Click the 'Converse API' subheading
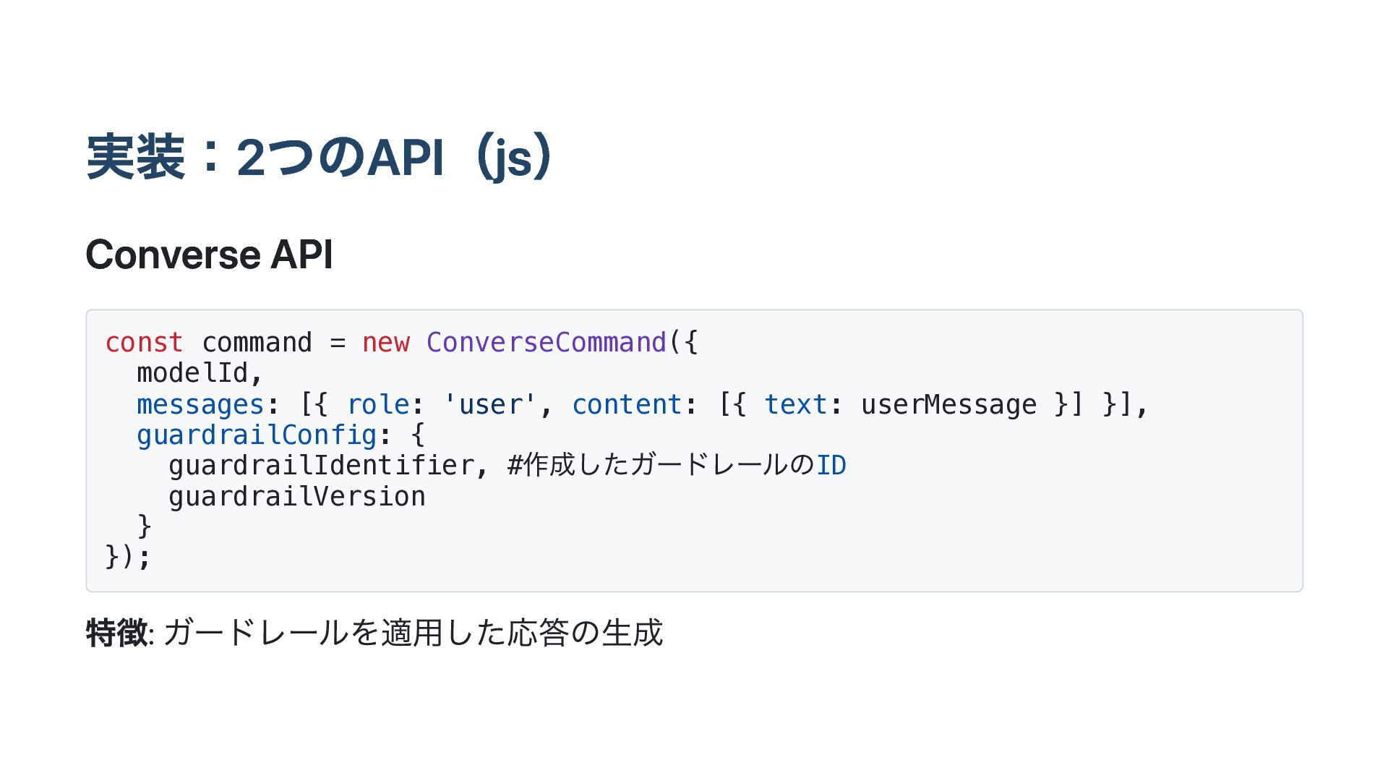 [209, 255]
